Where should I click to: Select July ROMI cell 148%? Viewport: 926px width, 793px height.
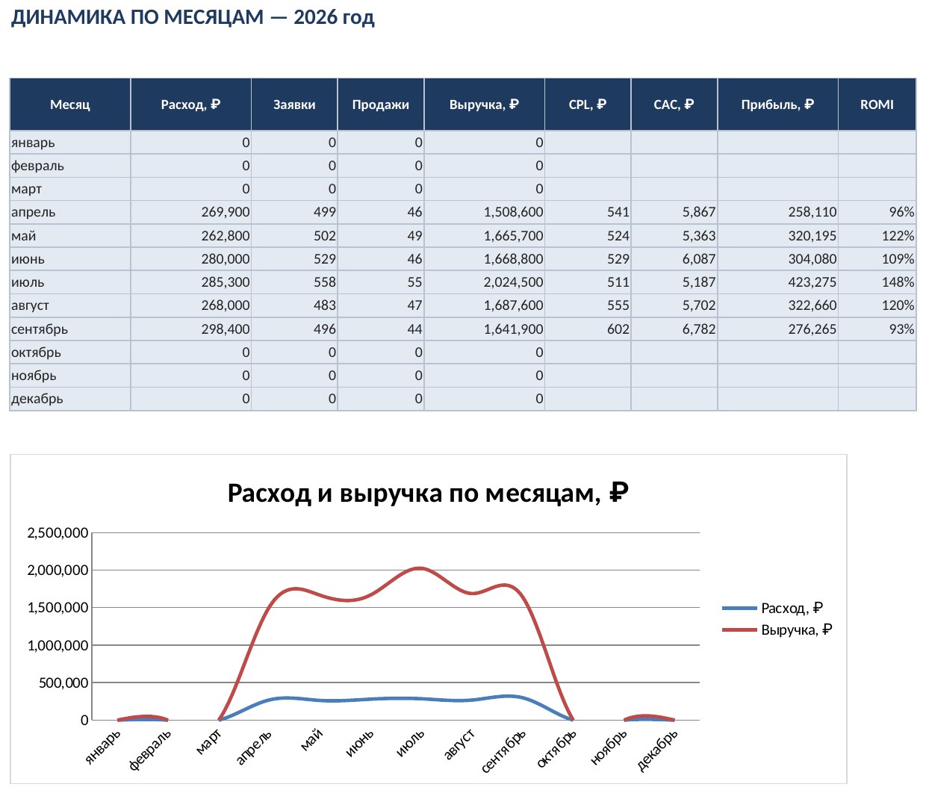(877, 282)
